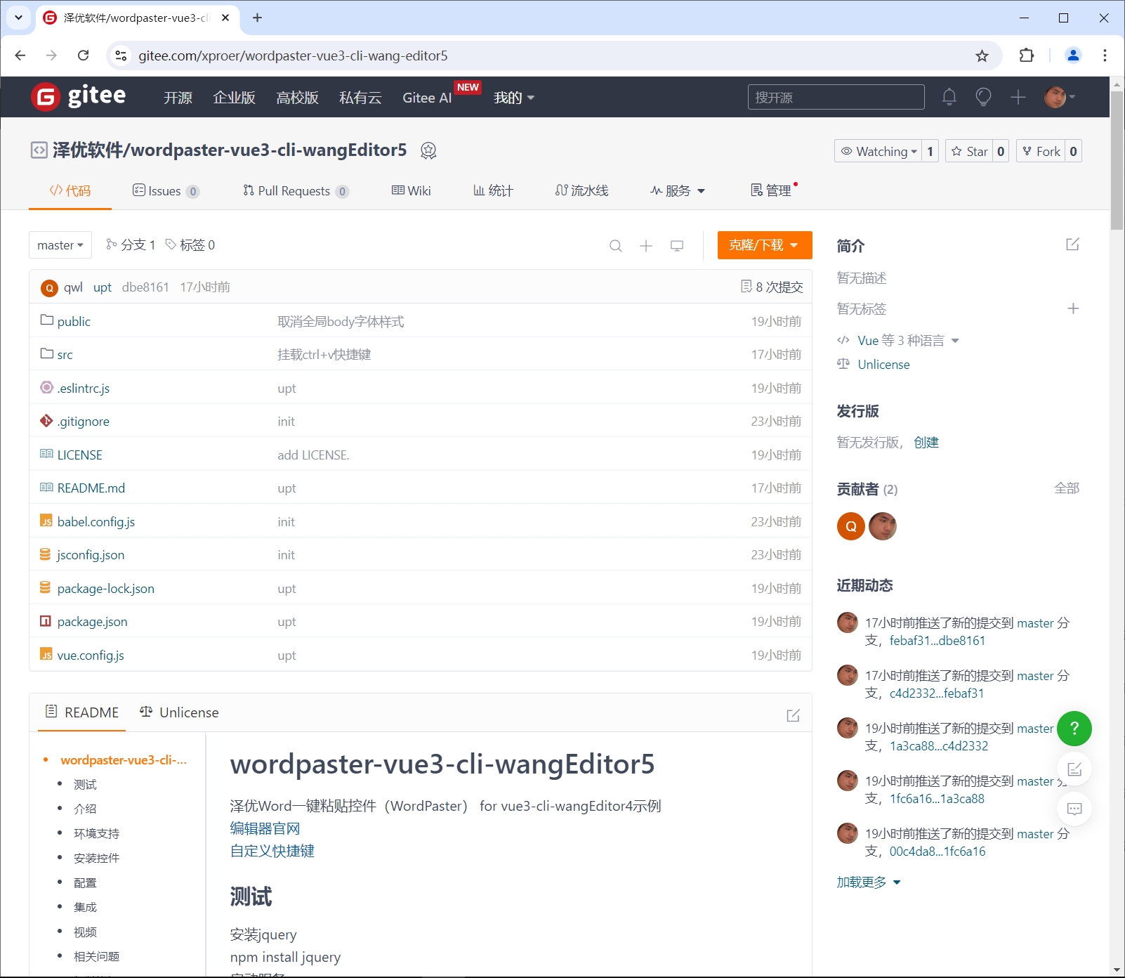Edit the 简介 section via pencil icon
The width and height of the screenshot is (1125, 978).
1072,244
